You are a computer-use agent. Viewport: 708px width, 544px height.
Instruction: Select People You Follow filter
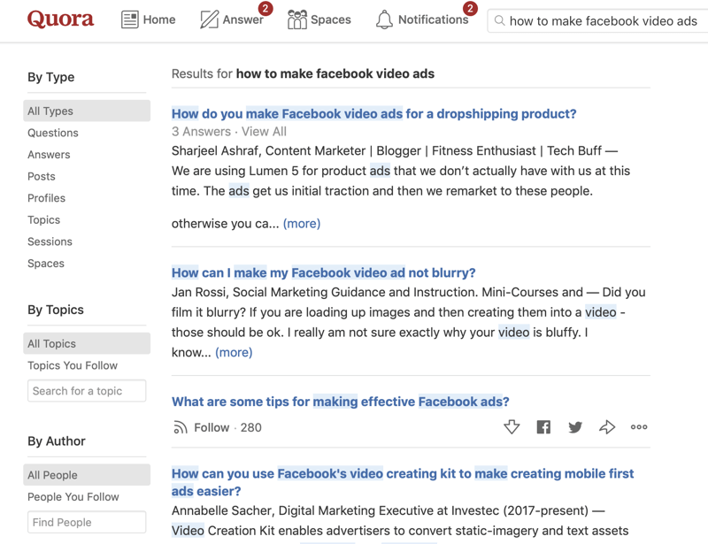click(73, 496)
